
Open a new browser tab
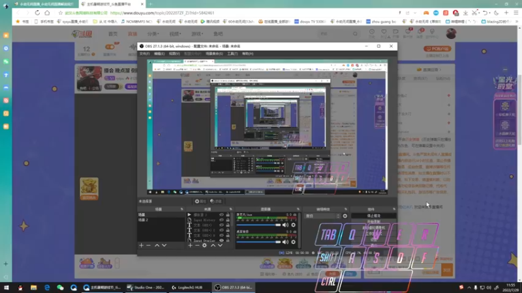(x=151, y=4)
